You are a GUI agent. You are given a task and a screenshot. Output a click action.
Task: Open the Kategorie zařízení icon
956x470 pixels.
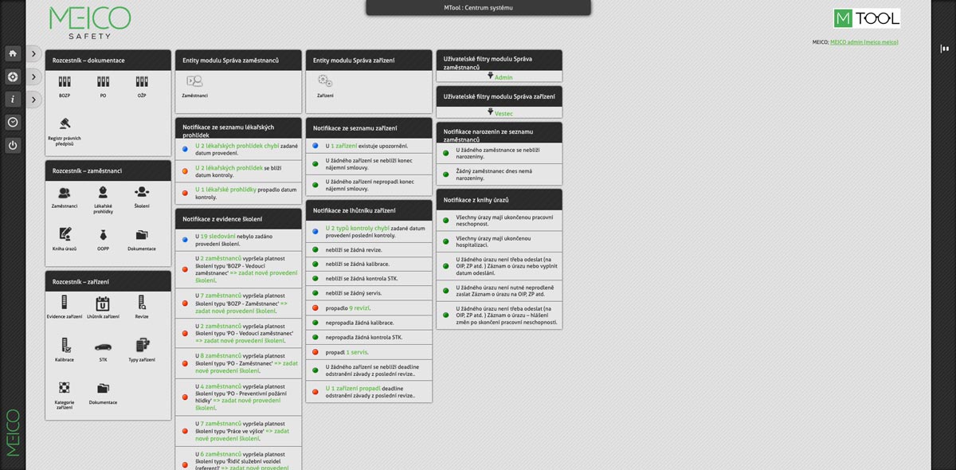[x=65, y=389]
